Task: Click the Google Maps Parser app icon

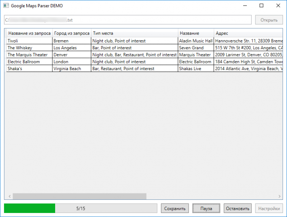Action: tap(6, 6)
